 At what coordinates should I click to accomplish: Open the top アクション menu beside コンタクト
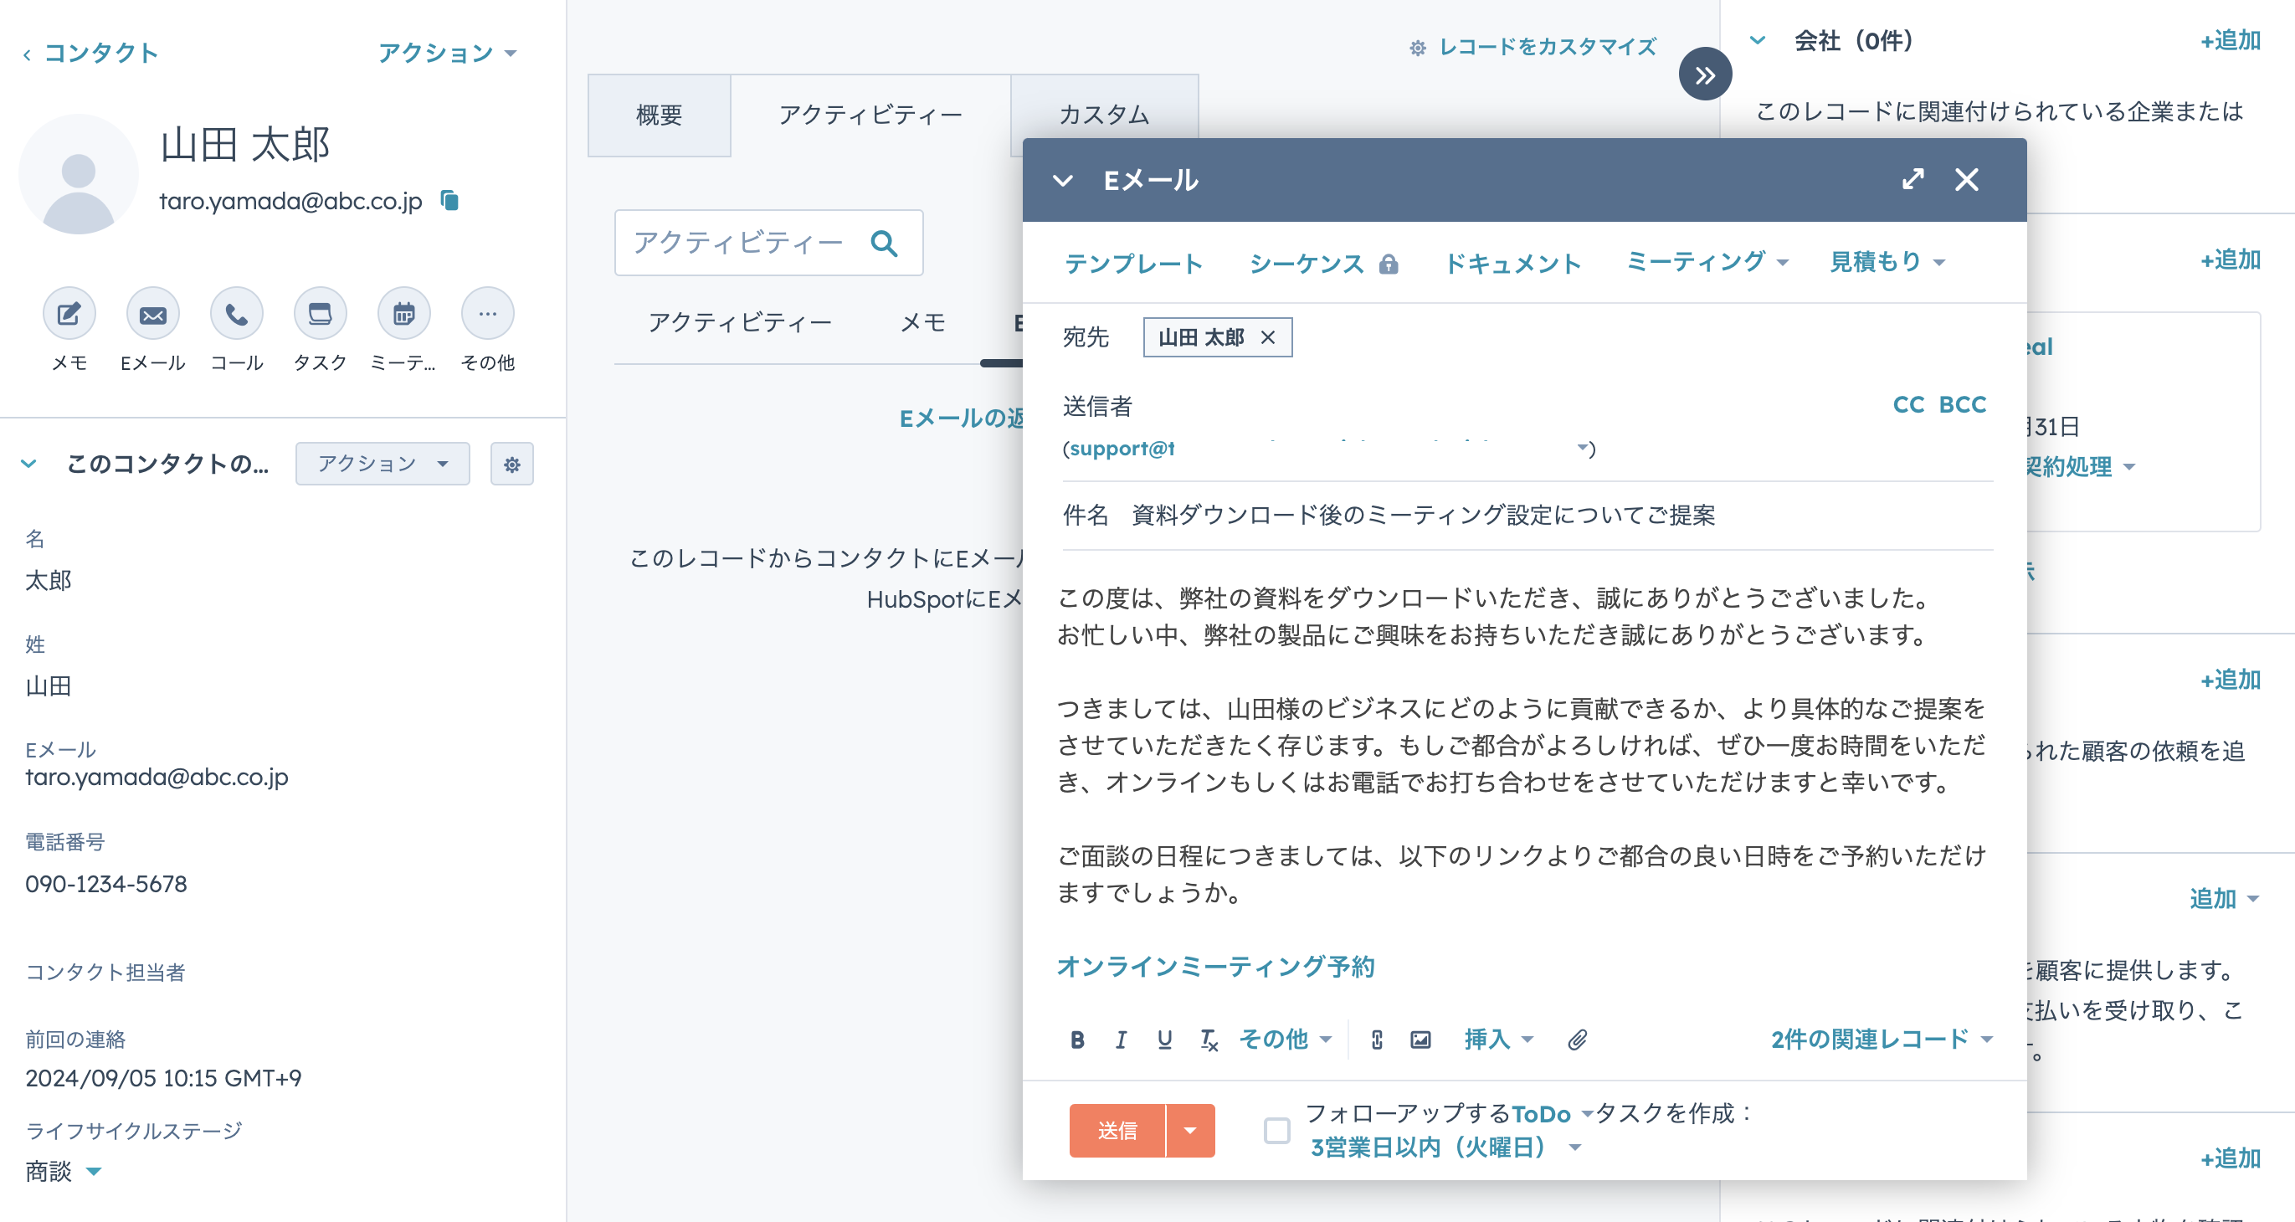447,53
